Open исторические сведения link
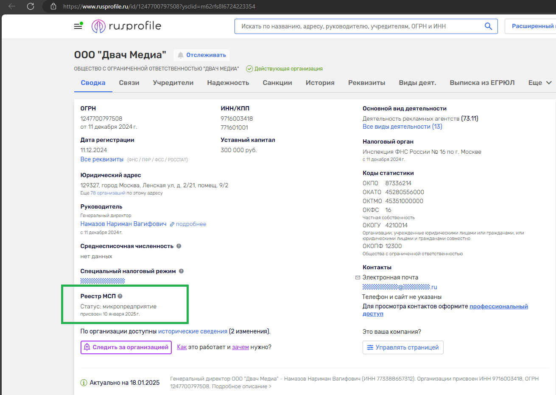The image size is (556, 395). (193, 331)
